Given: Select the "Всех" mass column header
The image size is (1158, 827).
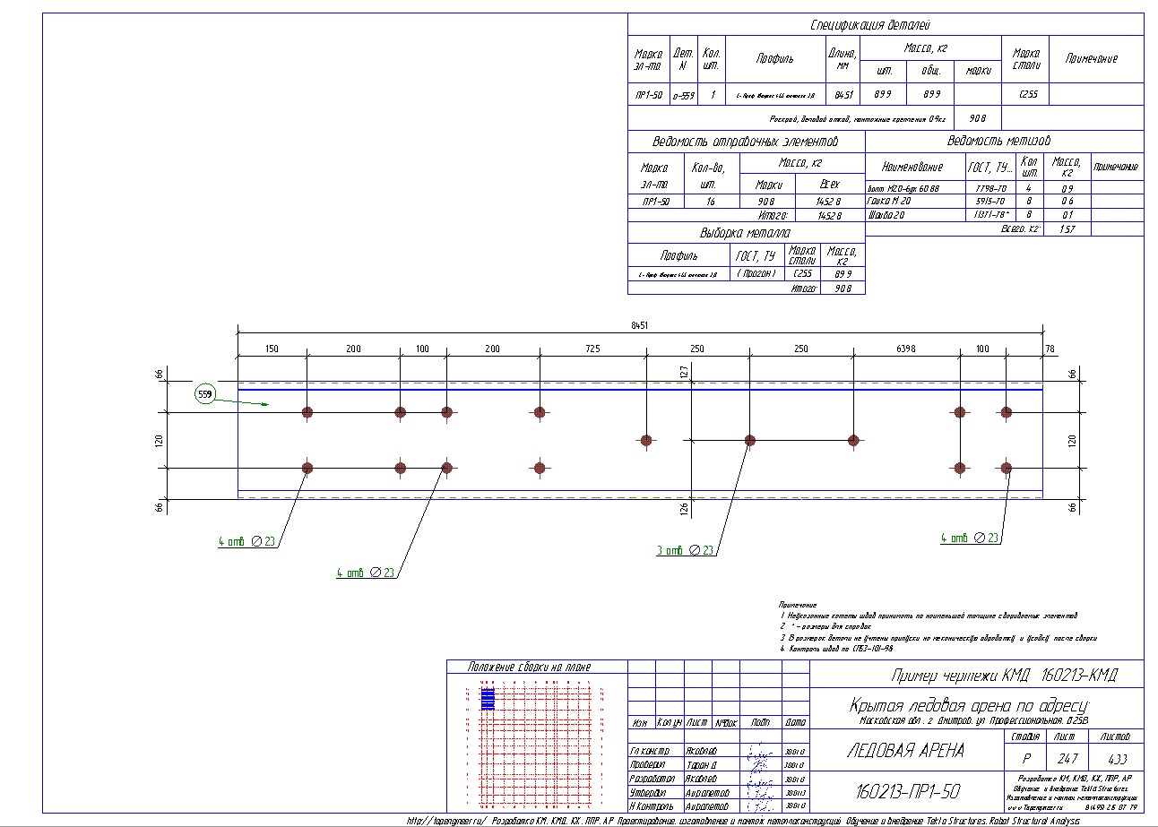Looking at the screenshot, I should 831,185.
